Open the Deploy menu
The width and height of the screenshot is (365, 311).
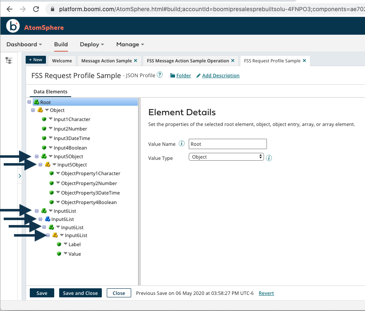point(92,44)
